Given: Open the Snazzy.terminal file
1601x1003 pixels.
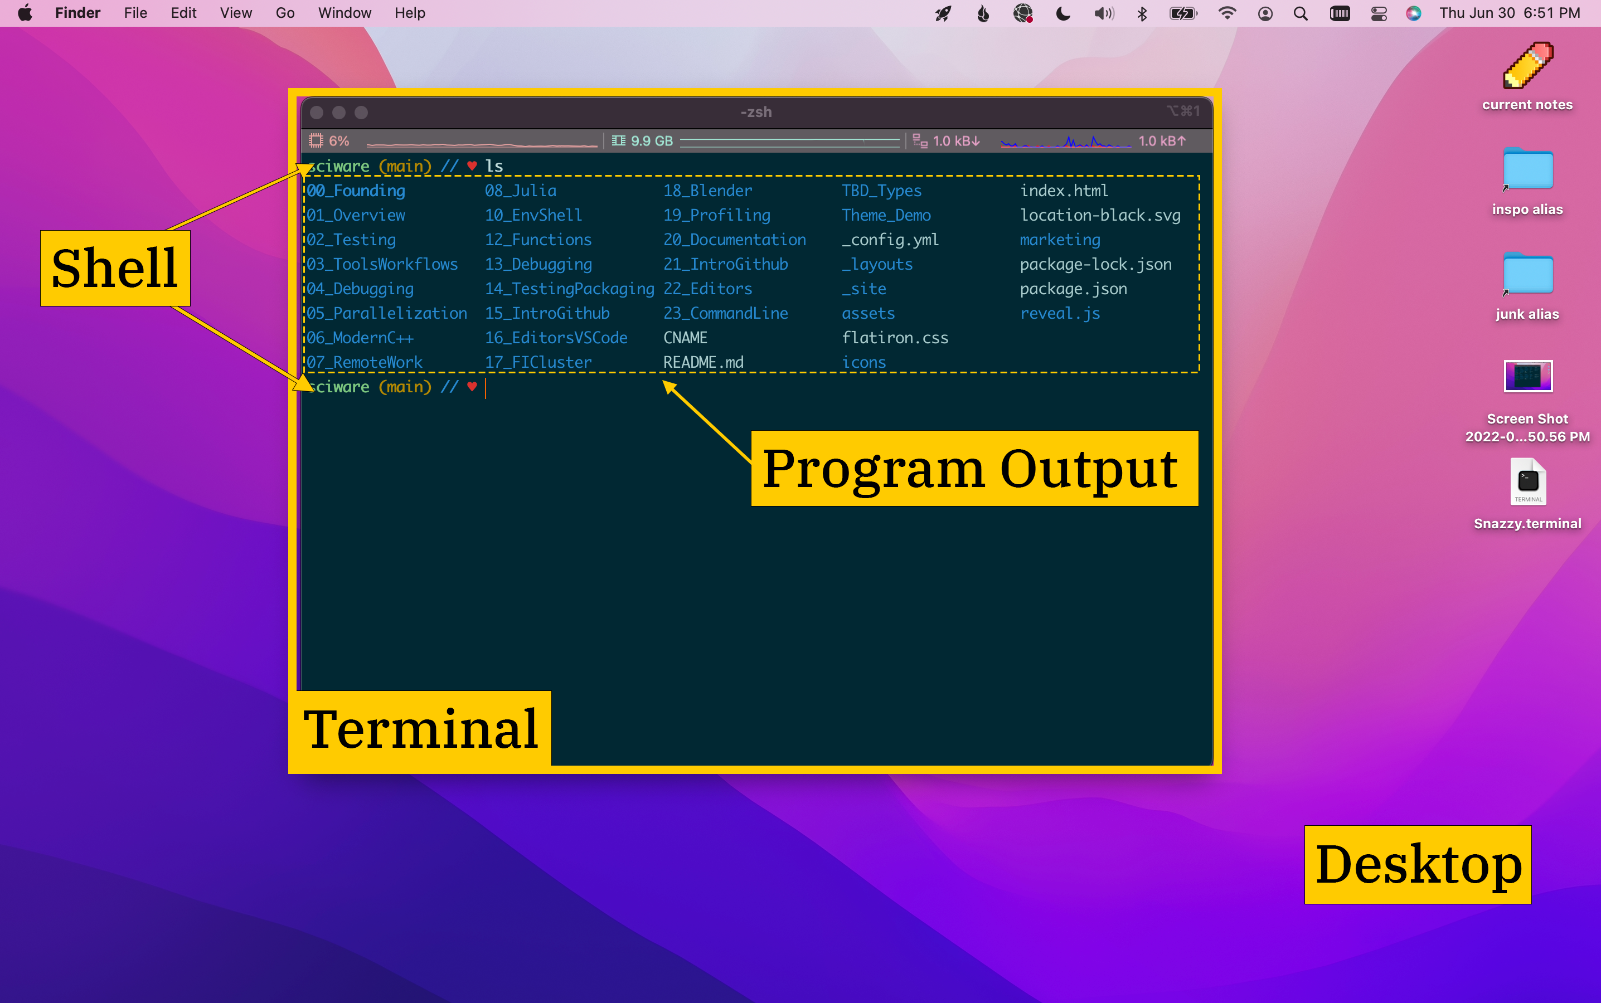Looking at the screenshot, I should point(1527,482).
